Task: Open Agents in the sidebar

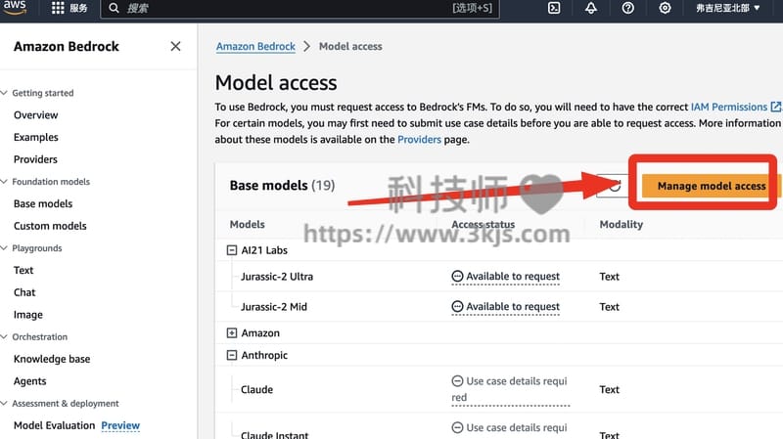Action: click(30, 381)
